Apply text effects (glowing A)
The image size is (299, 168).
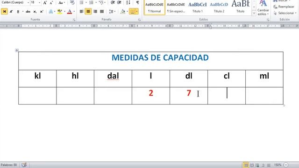click(x=51, y=12)
